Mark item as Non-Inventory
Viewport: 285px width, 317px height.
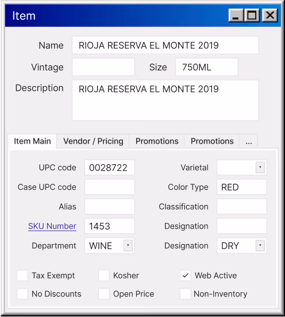[x=185, y=294]
